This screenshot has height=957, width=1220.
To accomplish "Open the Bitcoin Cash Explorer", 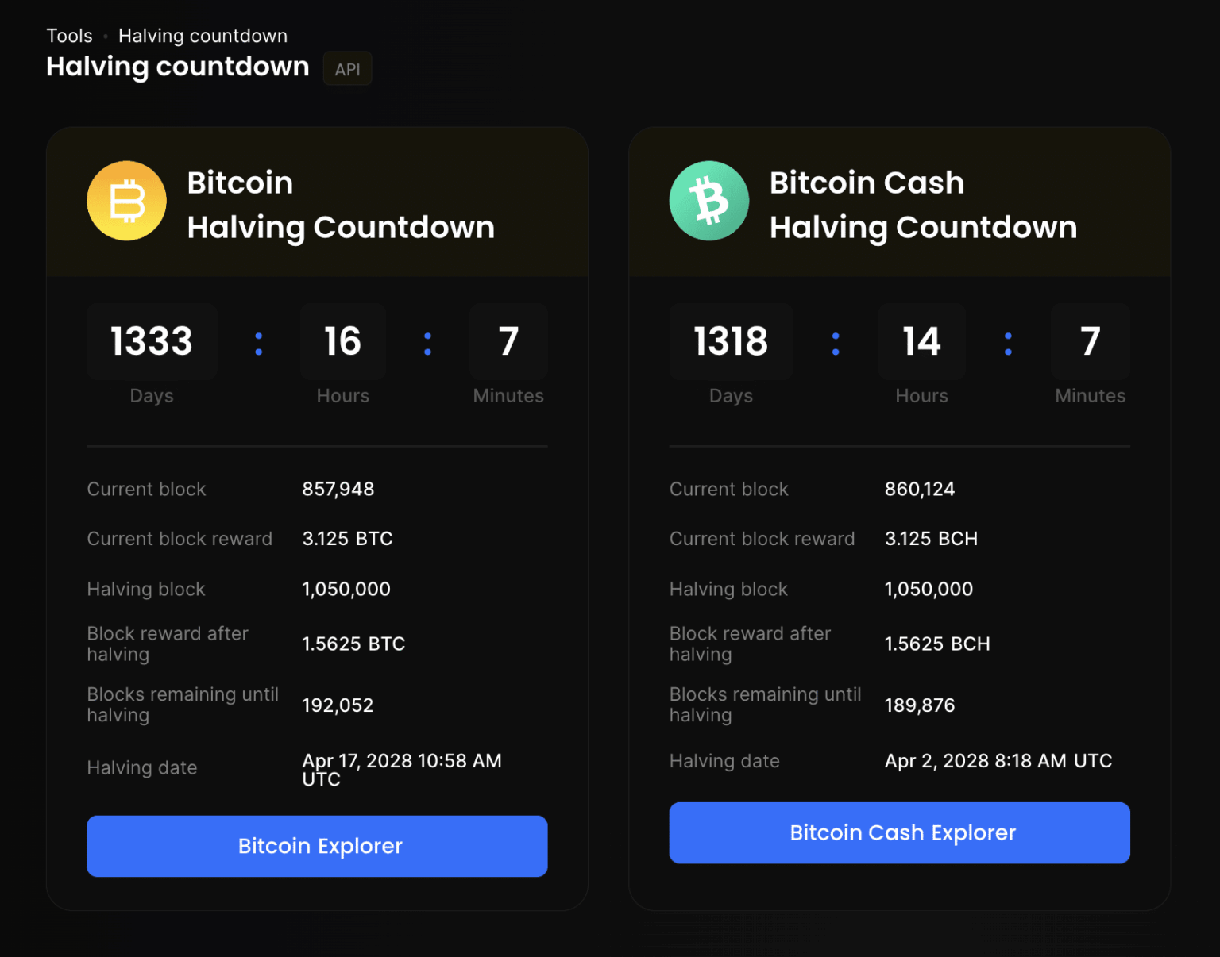I will pos(900,832).
